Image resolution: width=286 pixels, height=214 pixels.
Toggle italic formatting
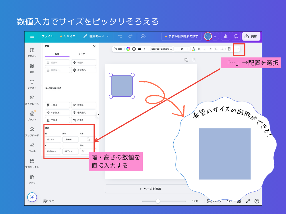pyautogui.click(x=205, y=49)
